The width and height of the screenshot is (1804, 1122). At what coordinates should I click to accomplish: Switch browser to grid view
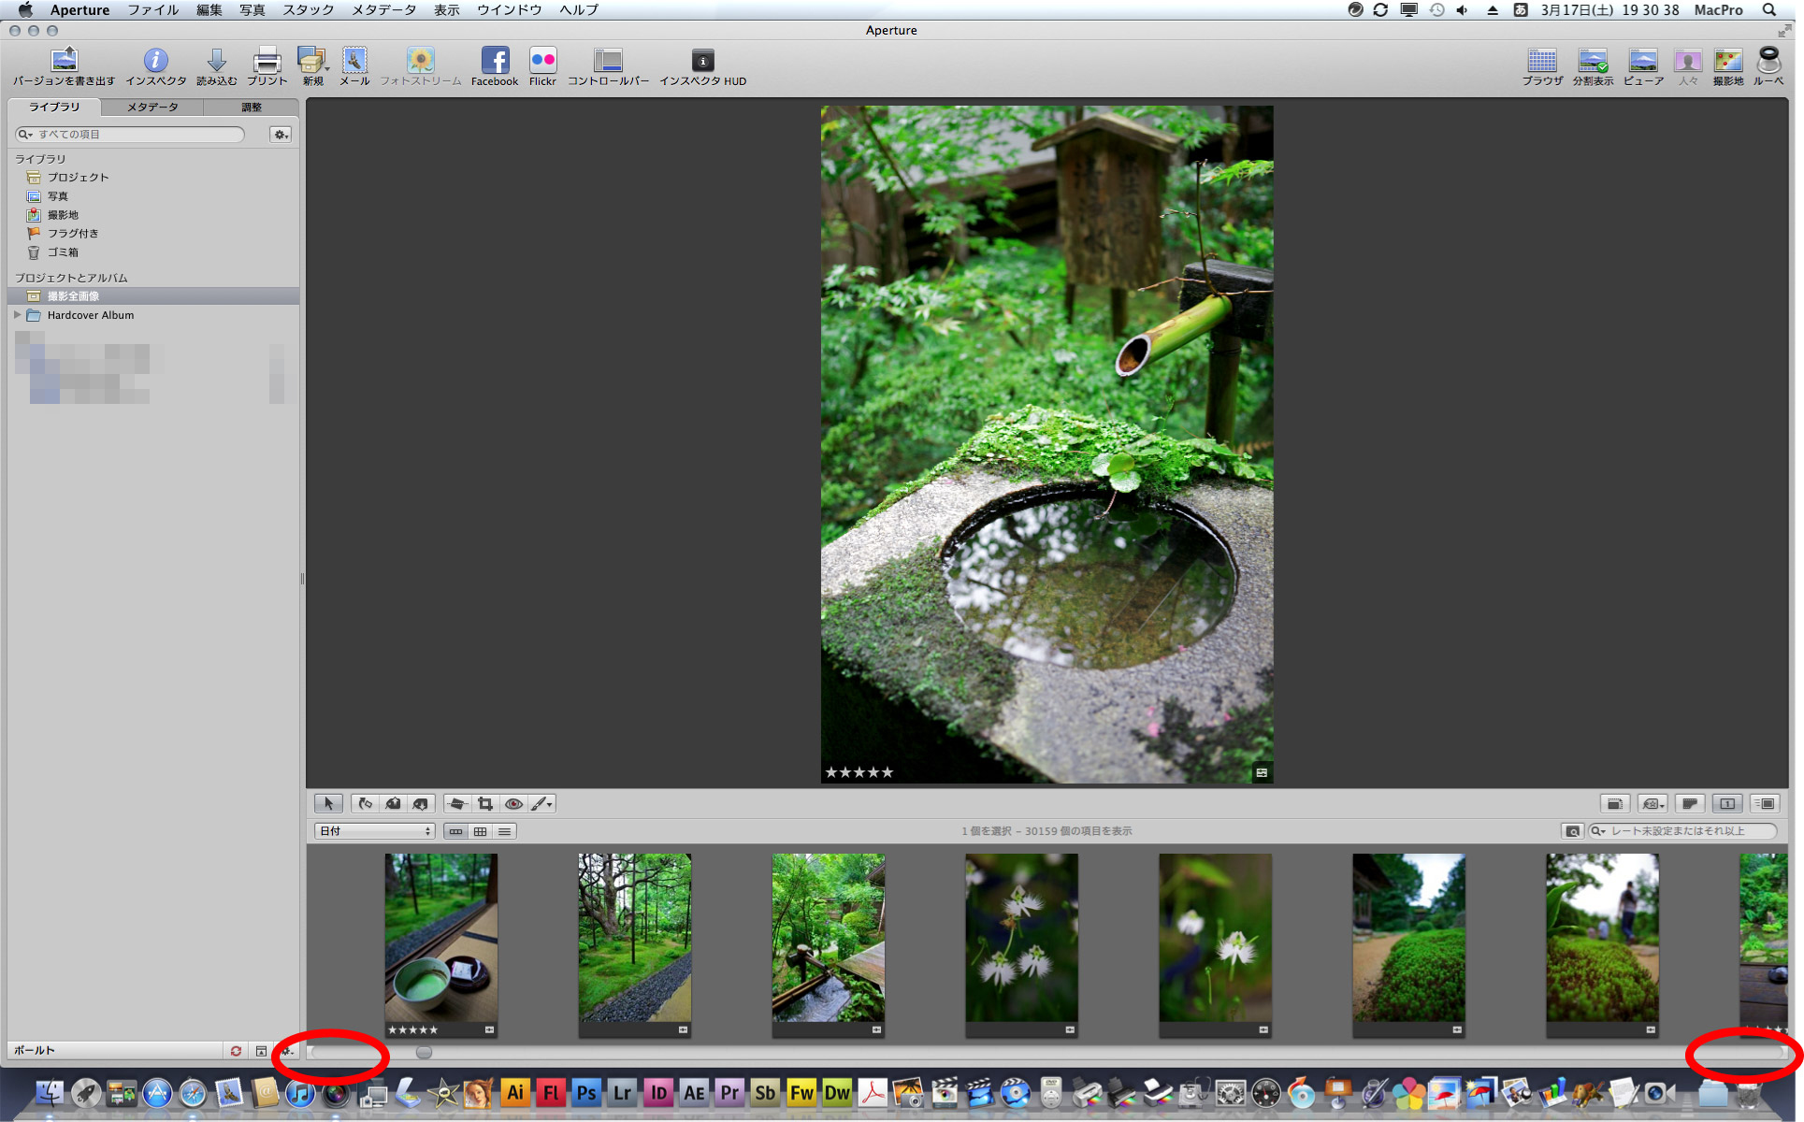(480, 831)
